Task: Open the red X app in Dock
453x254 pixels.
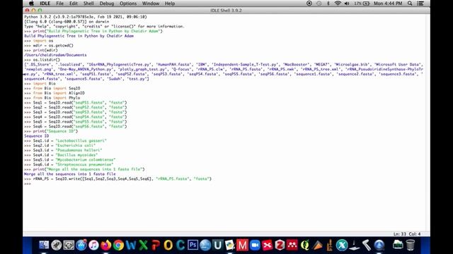Action: click(x=268, y=245)
